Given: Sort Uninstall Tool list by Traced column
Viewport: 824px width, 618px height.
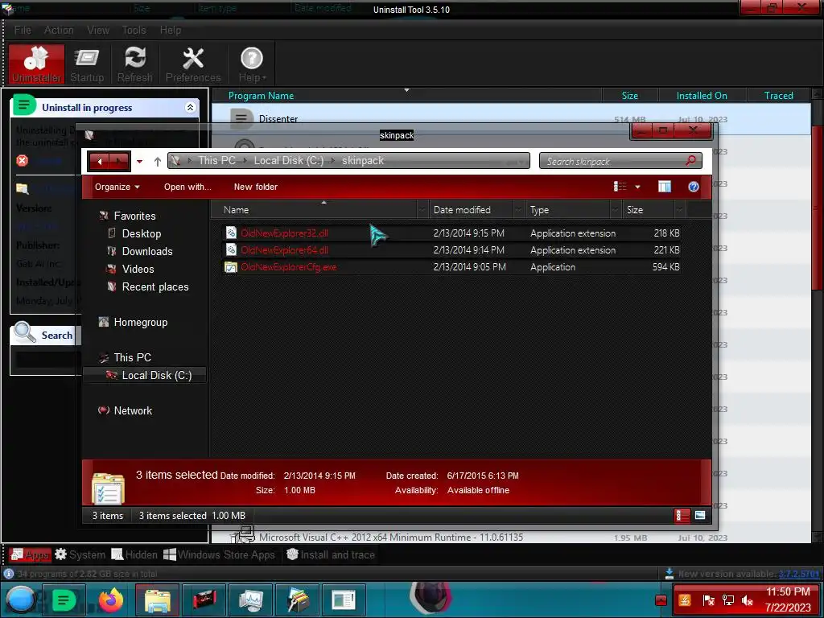Looking at the screenshot, I should (778, 96).
